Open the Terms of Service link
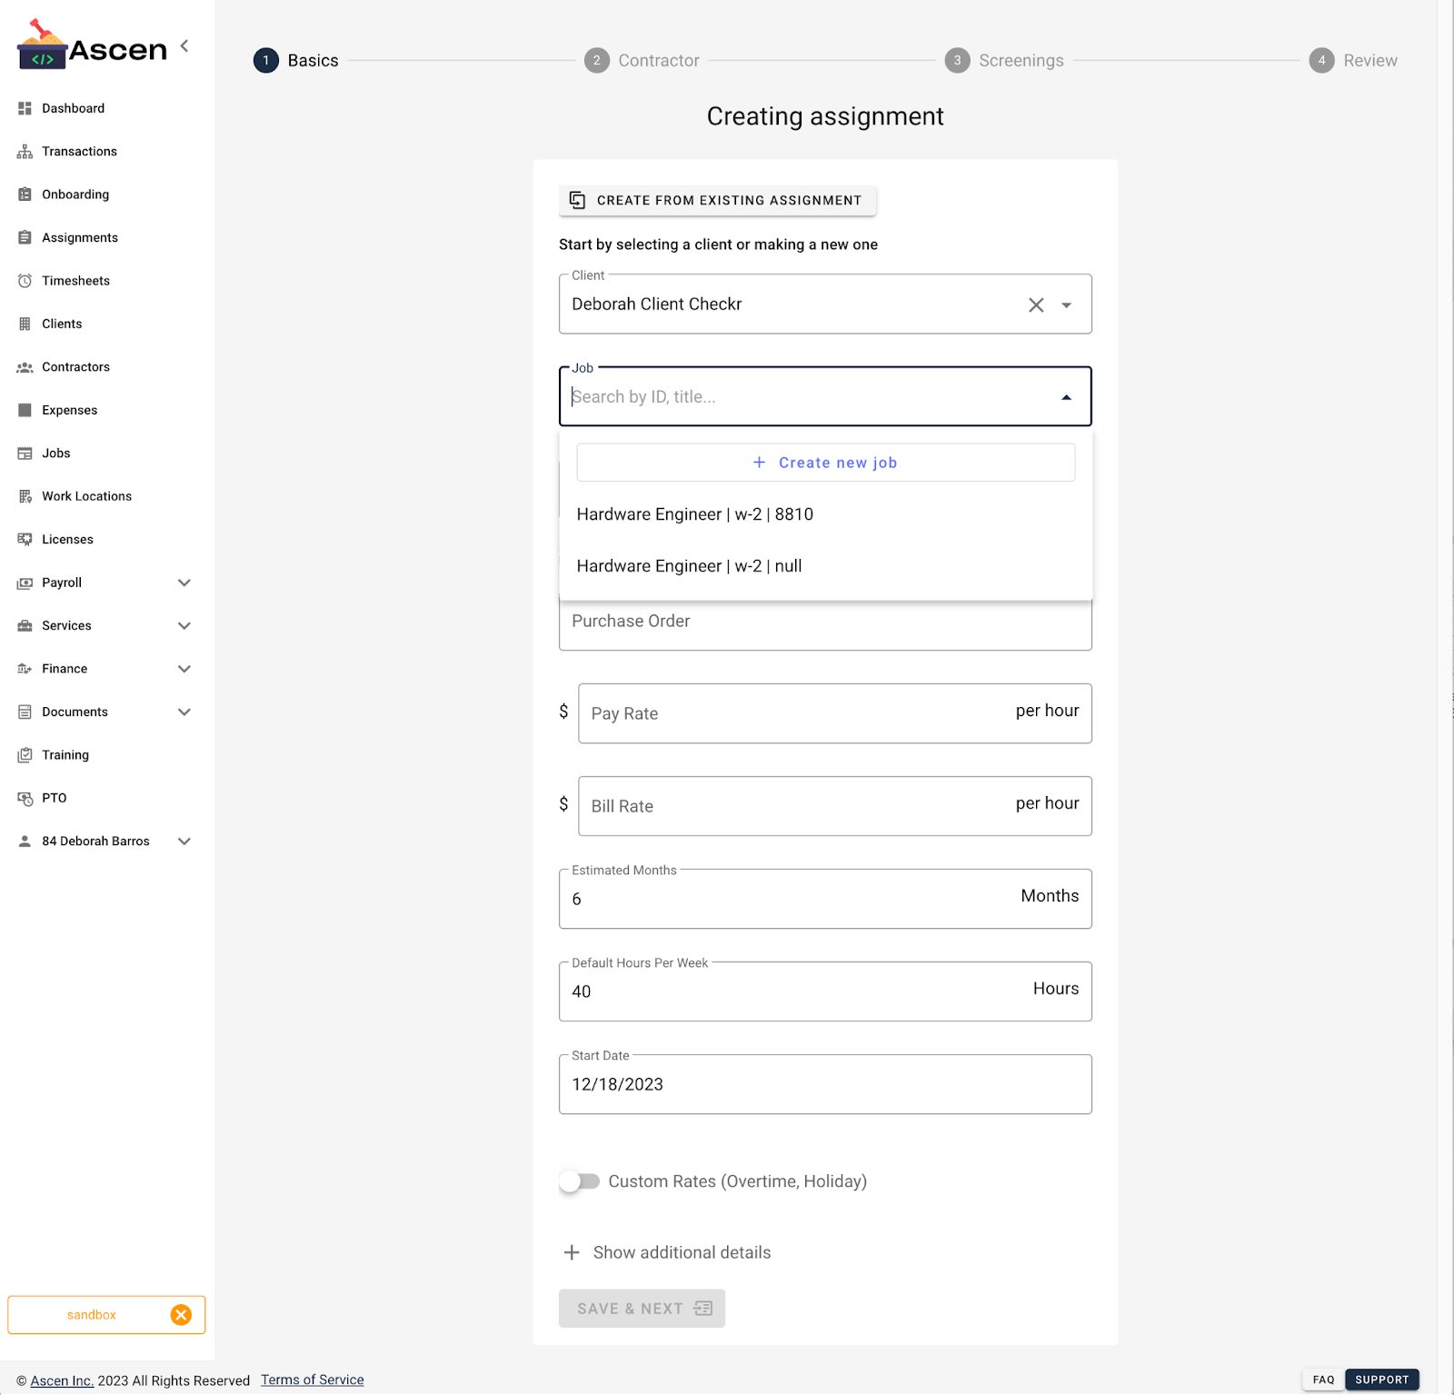This screenshot has width=1454, height=1395. (x=313, y=1380)
